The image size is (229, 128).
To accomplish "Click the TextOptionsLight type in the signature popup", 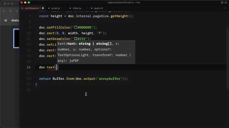I will click(x=73, y=55).
